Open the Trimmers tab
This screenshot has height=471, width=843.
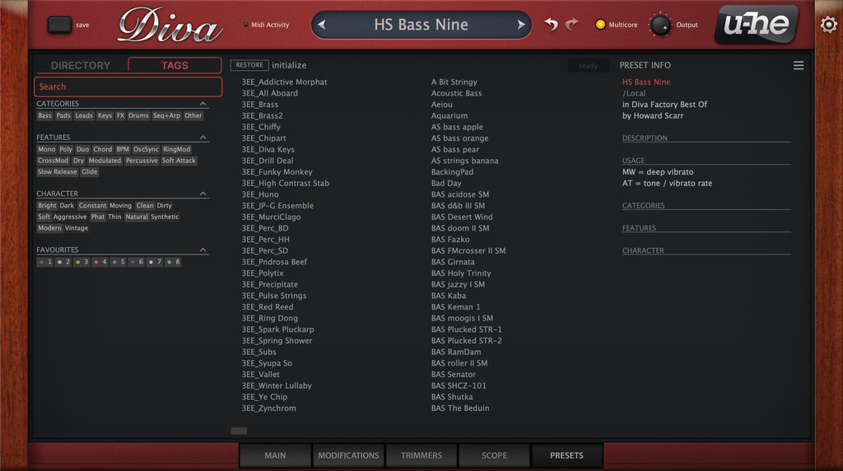tap(421, 455)
